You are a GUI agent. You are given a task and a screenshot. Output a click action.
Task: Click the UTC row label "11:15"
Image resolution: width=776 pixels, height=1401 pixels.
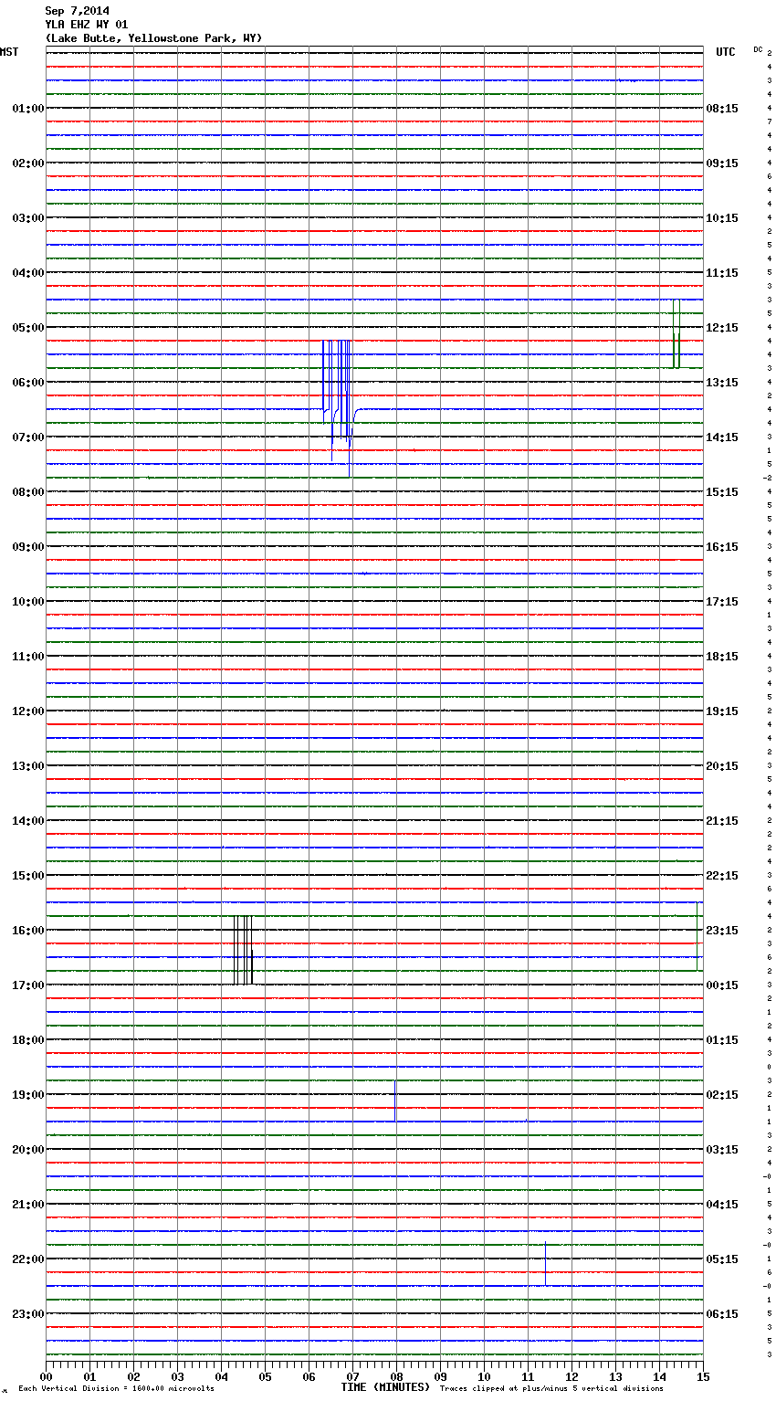coord(722,273)
